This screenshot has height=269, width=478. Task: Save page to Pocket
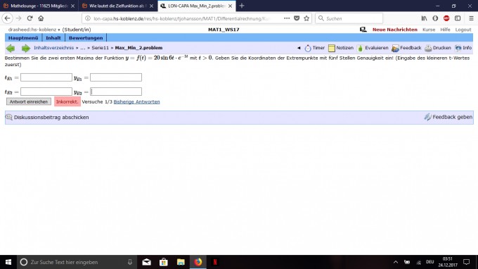(297, 18)
